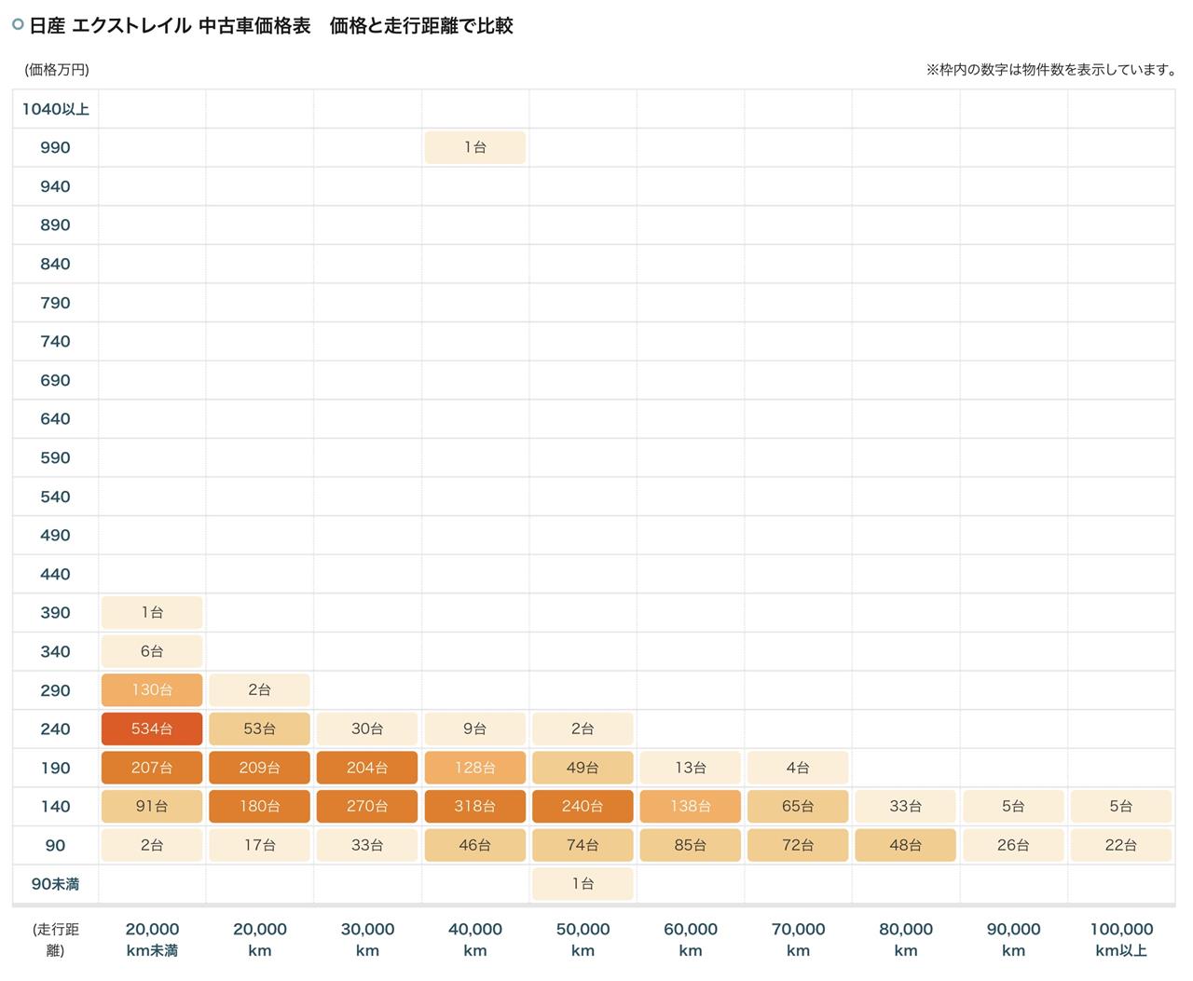Select the 33台 cell in the 140 row
Viewport: 1193px width, 981px height.
[x=906, y=807]
